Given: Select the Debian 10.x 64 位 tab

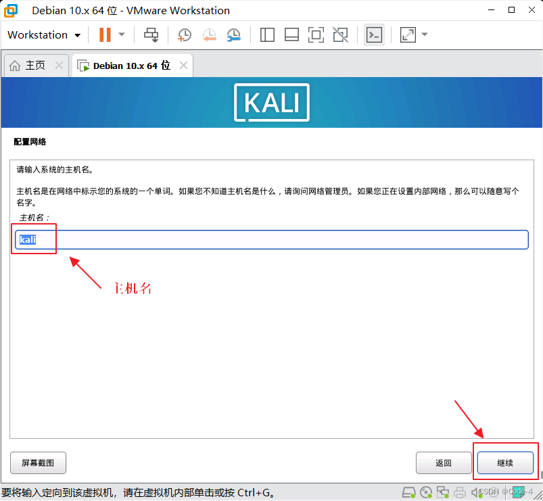Looking at the screenshot, I should 128,65.
